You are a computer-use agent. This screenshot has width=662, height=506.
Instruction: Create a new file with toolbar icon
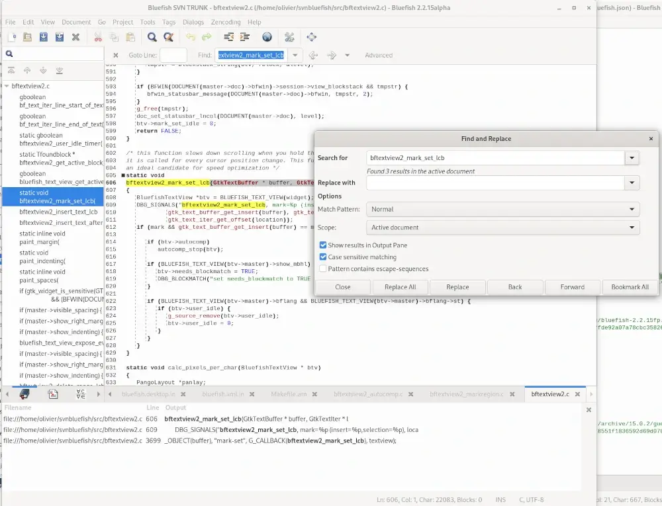[x=12, y=37]
